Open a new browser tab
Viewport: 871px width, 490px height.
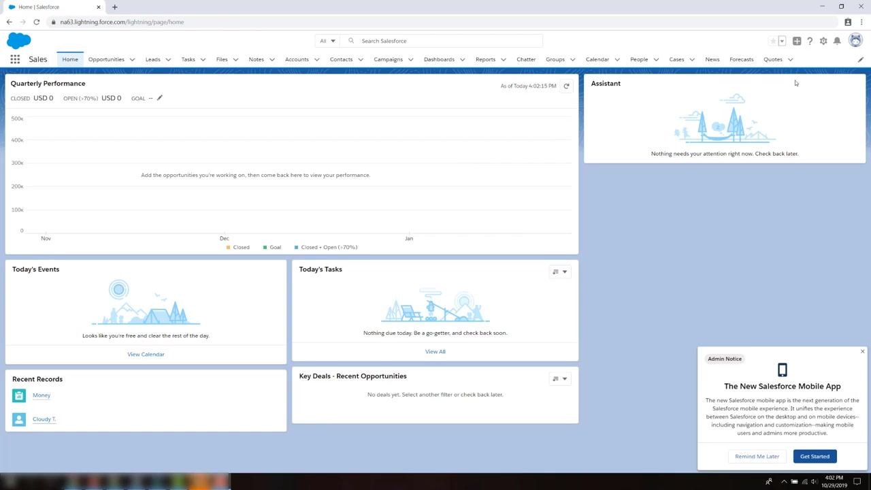114,7
